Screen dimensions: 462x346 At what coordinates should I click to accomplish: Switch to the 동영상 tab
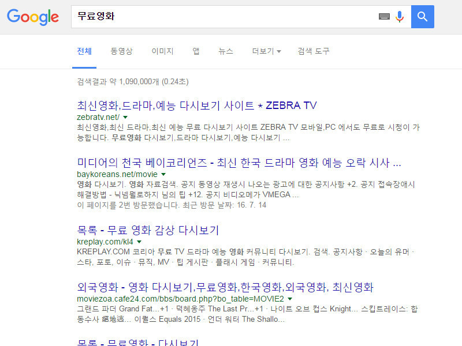click(121, 51)
